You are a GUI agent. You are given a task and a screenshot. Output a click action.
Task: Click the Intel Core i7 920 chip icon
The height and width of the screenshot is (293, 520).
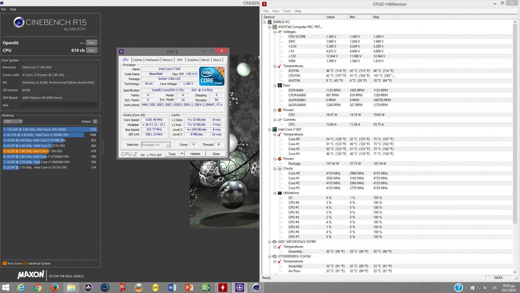coord(275,129)
